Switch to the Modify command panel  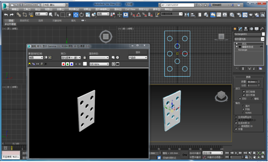[240, 29]
